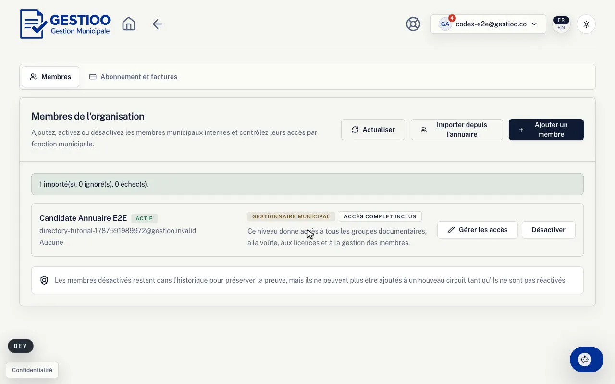
Task: Switch language to EN
Action: coord(561,28)
